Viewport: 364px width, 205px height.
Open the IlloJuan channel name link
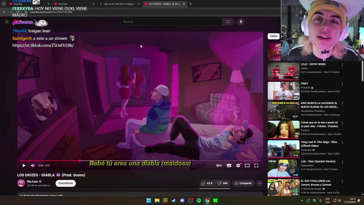click(x=32, y=182)
